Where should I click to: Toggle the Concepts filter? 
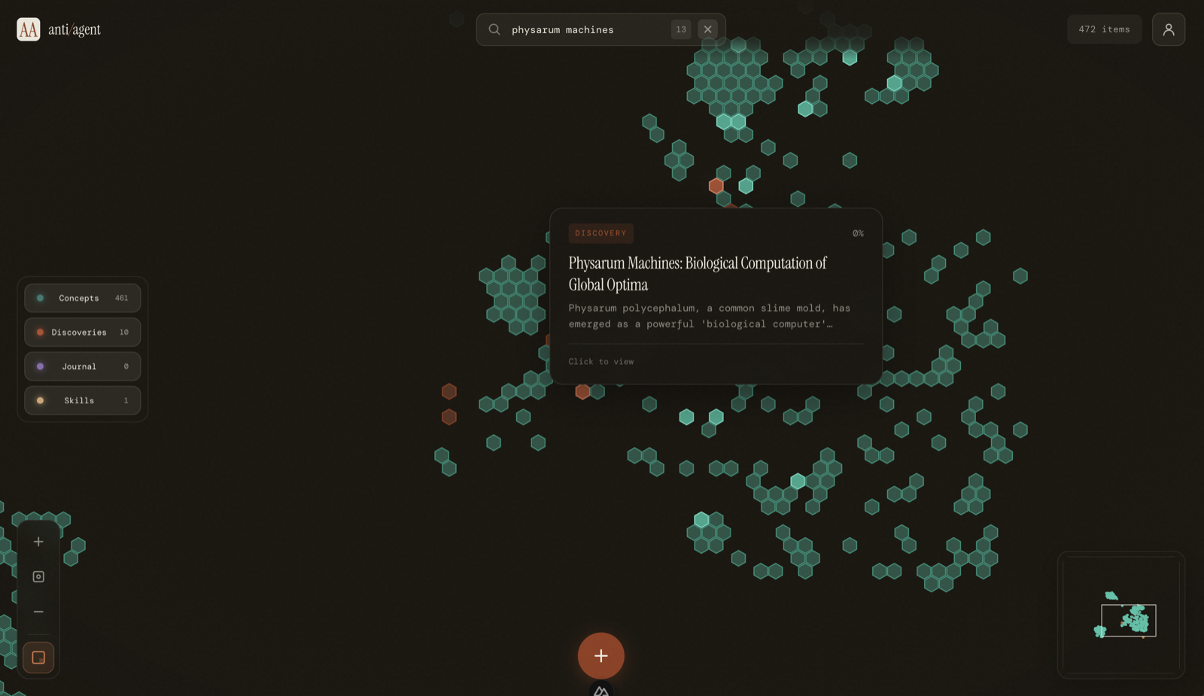82,298
